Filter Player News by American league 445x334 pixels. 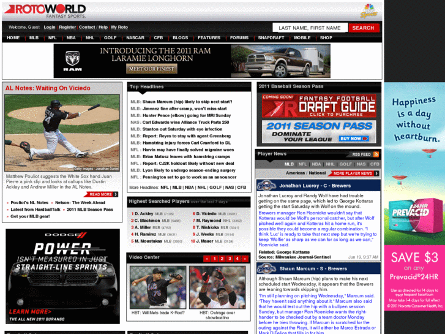[295, 173]
